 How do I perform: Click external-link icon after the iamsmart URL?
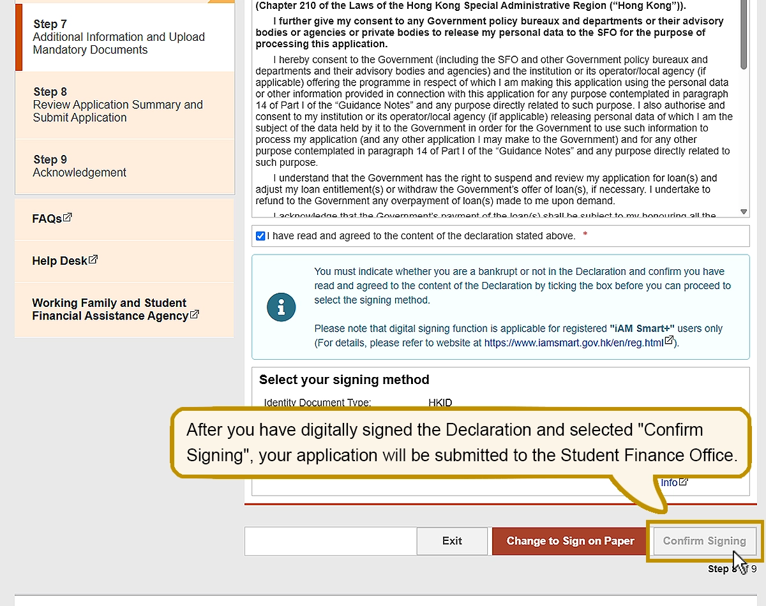tap(669, 341)
